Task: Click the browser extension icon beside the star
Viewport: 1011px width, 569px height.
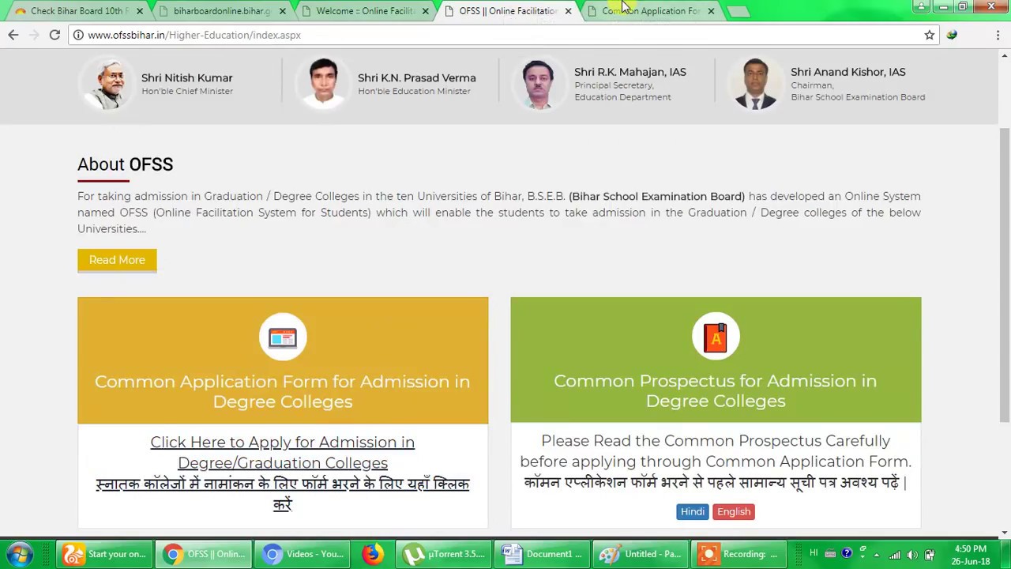Action: pyautogui.click(x=952, y=35)
